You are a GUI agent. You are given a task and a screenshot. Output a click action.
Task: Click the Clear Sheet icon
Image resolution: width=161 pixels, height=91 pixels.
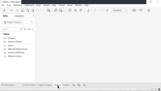[61, 10]
